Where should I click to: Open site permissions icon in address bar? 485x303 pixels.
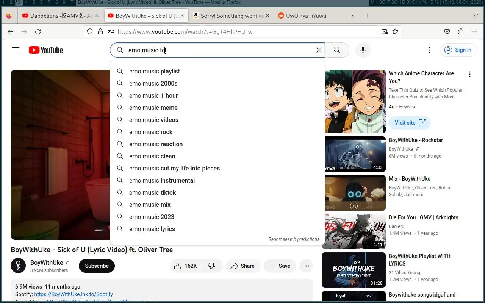click(111, 32)
